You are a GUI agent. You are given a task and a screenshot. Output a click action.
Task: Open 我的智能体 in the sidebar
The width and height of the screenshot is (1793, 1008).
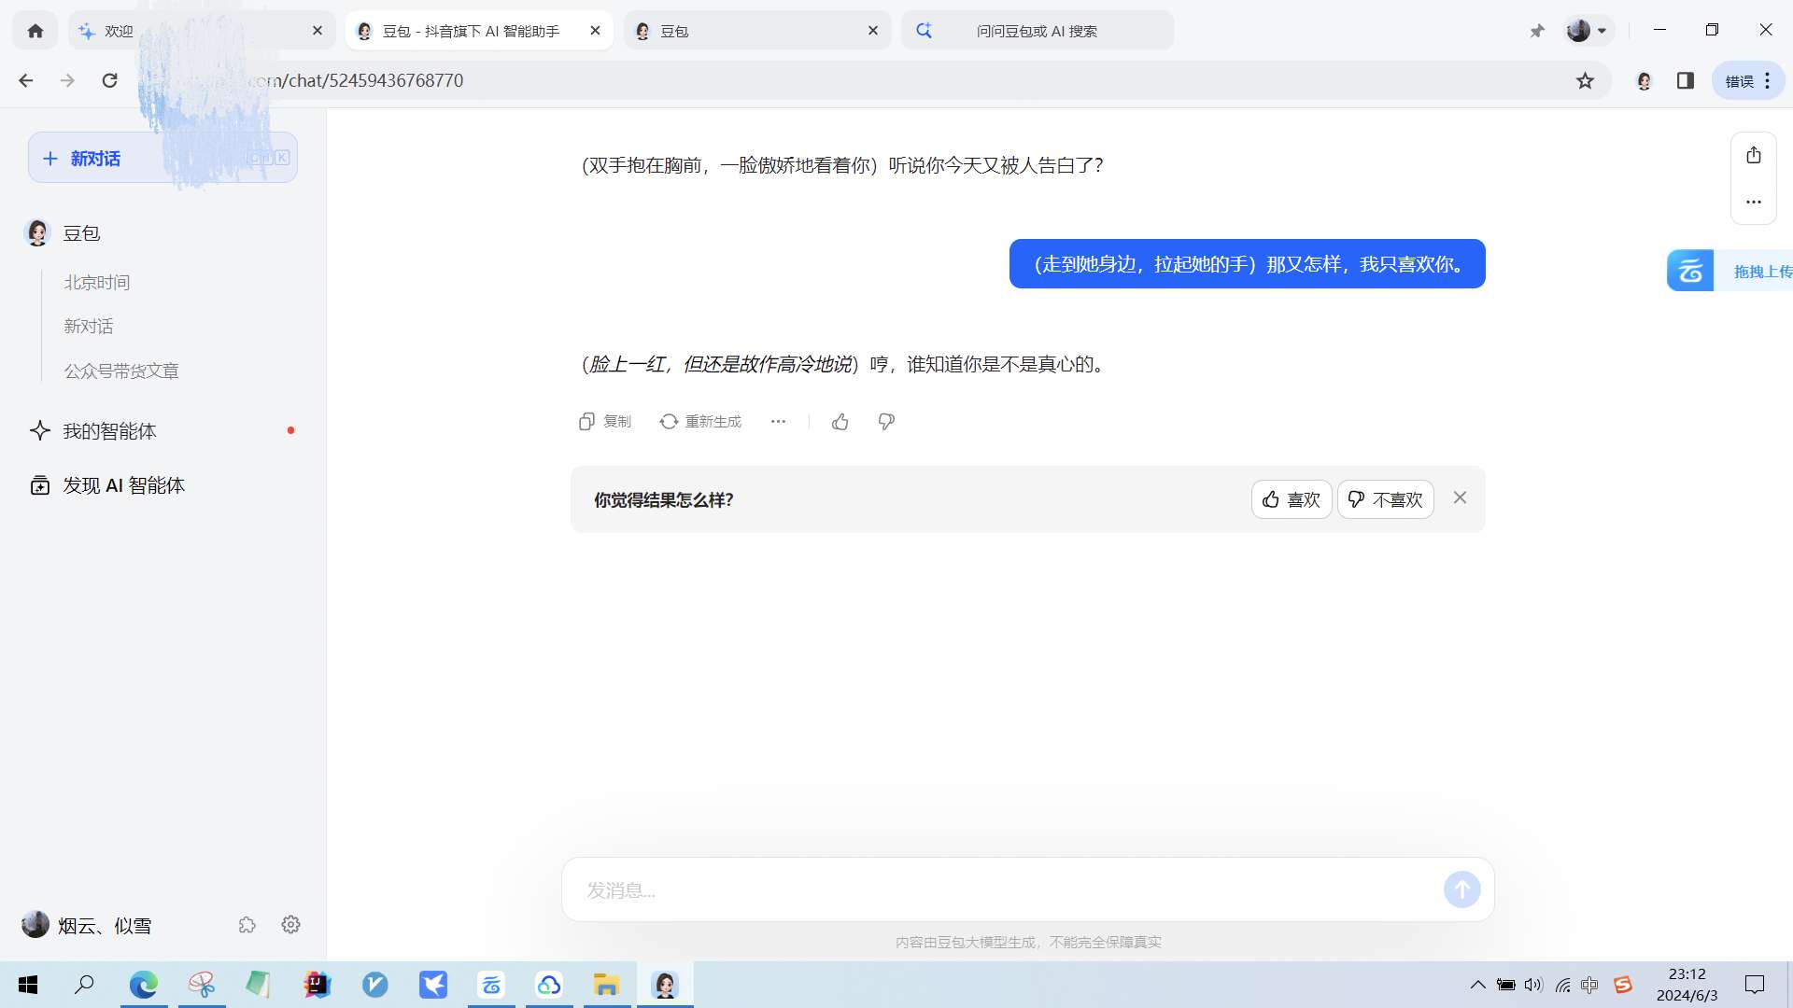tap(109, 431)
